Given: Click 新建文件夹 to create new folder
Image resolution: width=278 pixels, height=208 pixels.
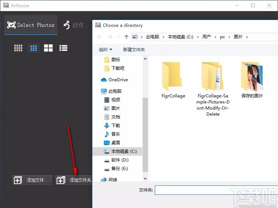Looking at the screenshot, I should [x=134, y=50].
